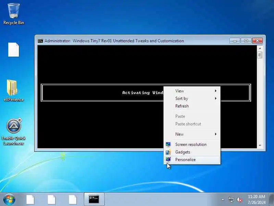The height and width of the screenshot is (206, 274).
Task: Maximize the Administrator command window
Action: pyautogui.click(x=246, y=41)
